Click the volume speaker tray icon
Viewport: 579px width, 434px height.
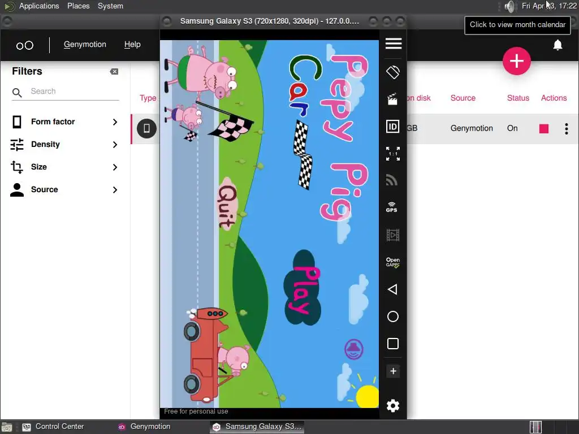pos(509,6)
